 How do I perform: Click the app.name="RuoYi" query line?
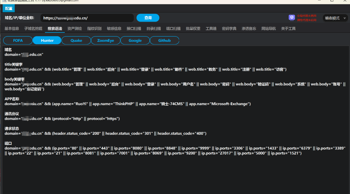128,104
